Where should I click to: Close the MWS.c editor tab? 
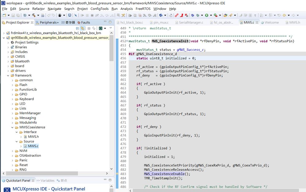point(257,22)
